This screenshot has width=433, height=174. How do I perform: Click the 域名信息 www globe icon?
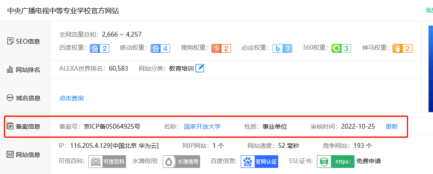click(10, 98)
